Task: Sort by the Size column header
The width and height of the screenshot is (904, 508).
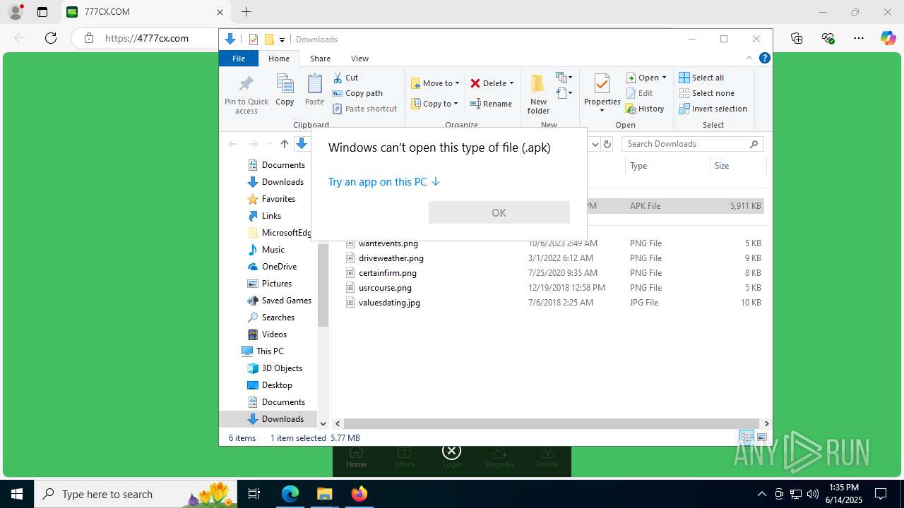Action: pyautogui.click(x=738, y=166)
